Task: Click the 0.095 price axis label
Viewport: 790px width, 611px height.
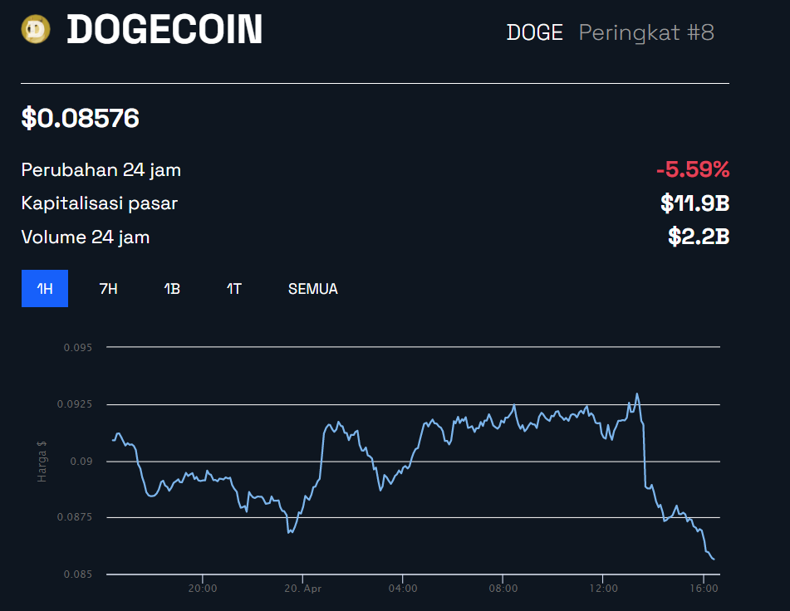Action: [x=77, y=347]
